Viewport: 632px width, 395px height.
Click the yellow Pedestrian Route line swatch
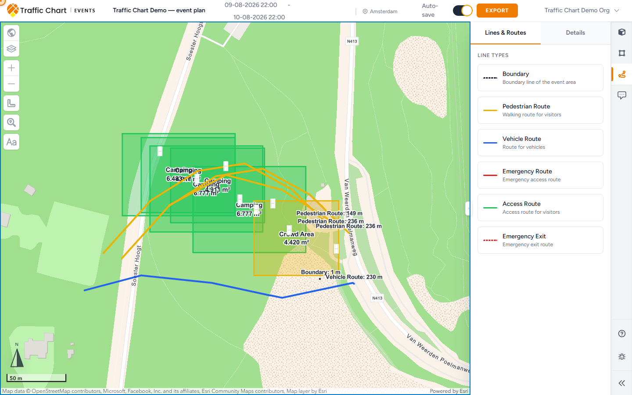coord(490,110)
